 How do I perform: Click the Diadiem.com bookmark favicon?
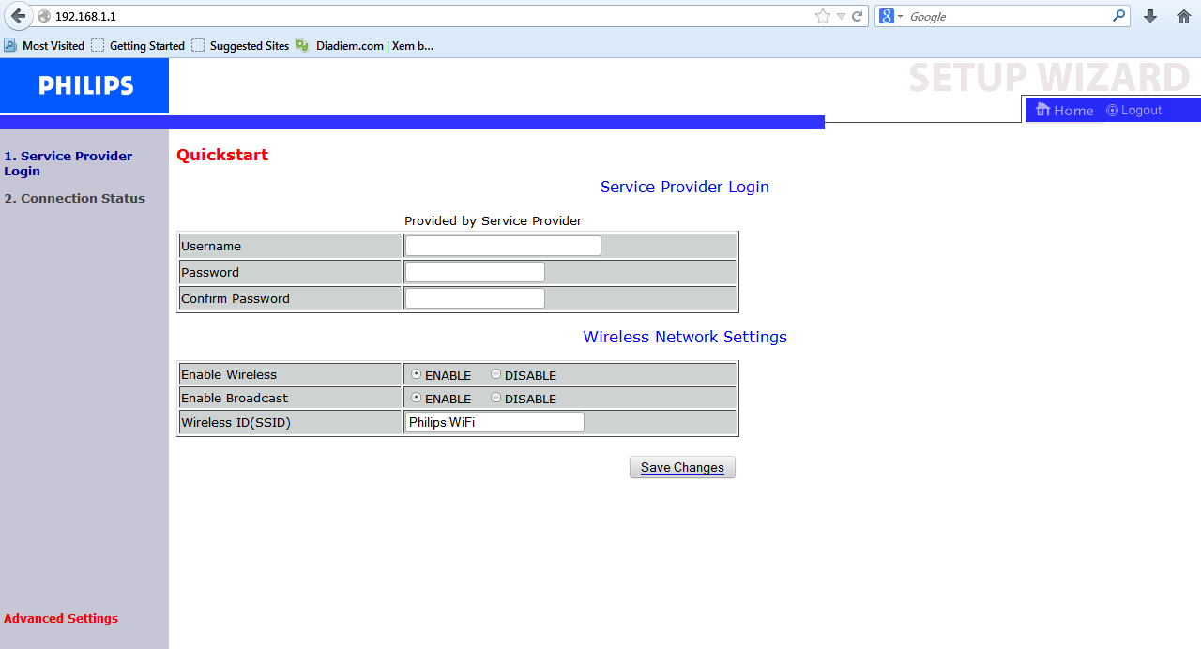click(x=302, y=45)
